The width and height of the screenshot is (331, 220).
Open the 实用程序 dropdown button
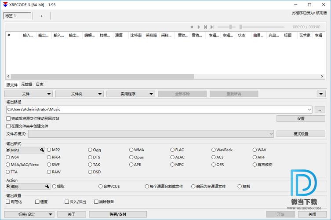tap(131, 94)
